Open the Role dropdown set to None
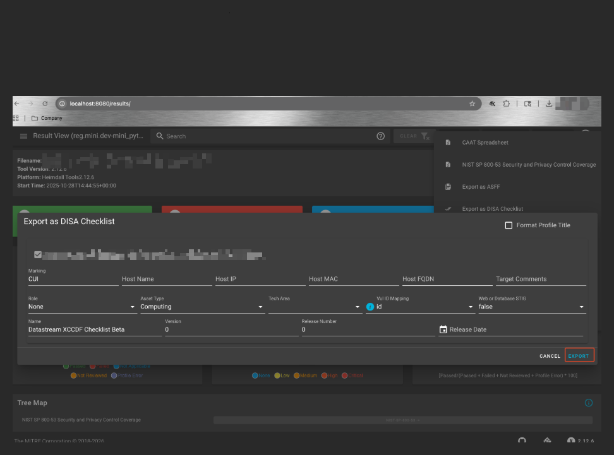 81,306
